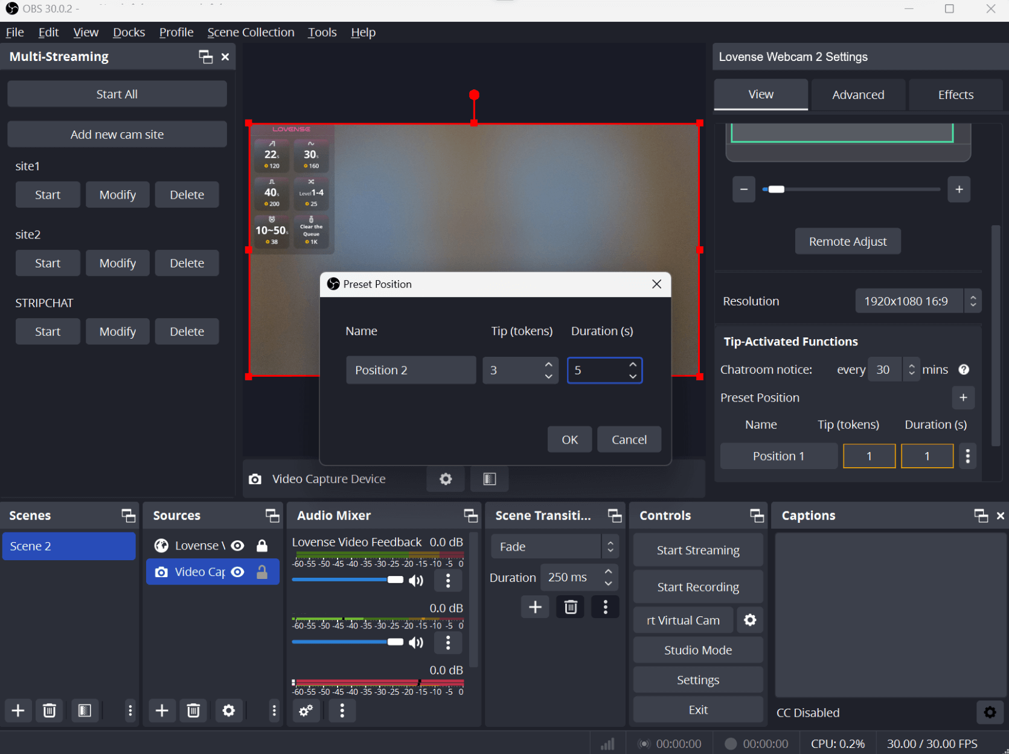Expand the Fade transition dropdown
The width and height of the screenshot is (1009, 754).
click(554, 546)
